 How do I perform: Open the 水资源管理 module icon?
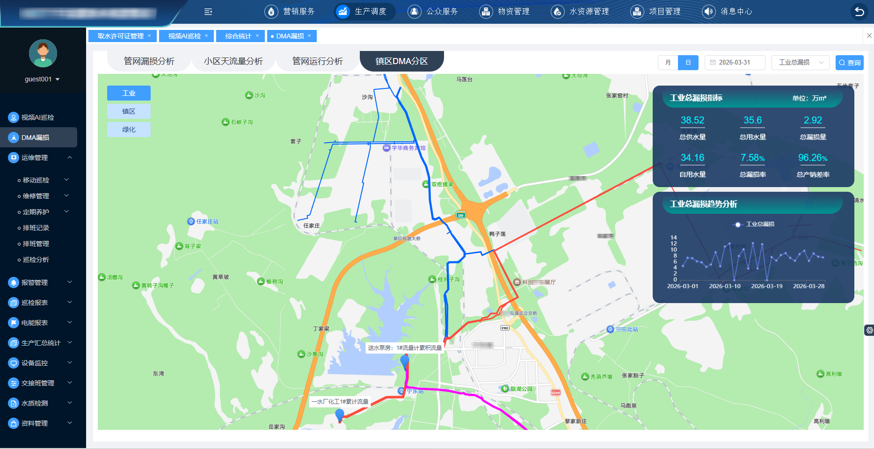[558, 12]
